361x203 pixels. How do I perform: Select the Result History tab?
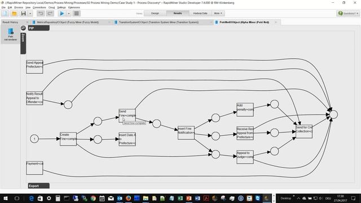10,23
